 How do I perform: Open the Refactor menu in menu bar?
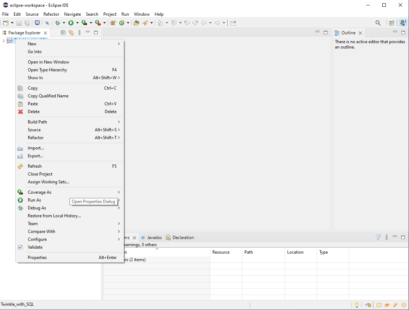[51, 14]
